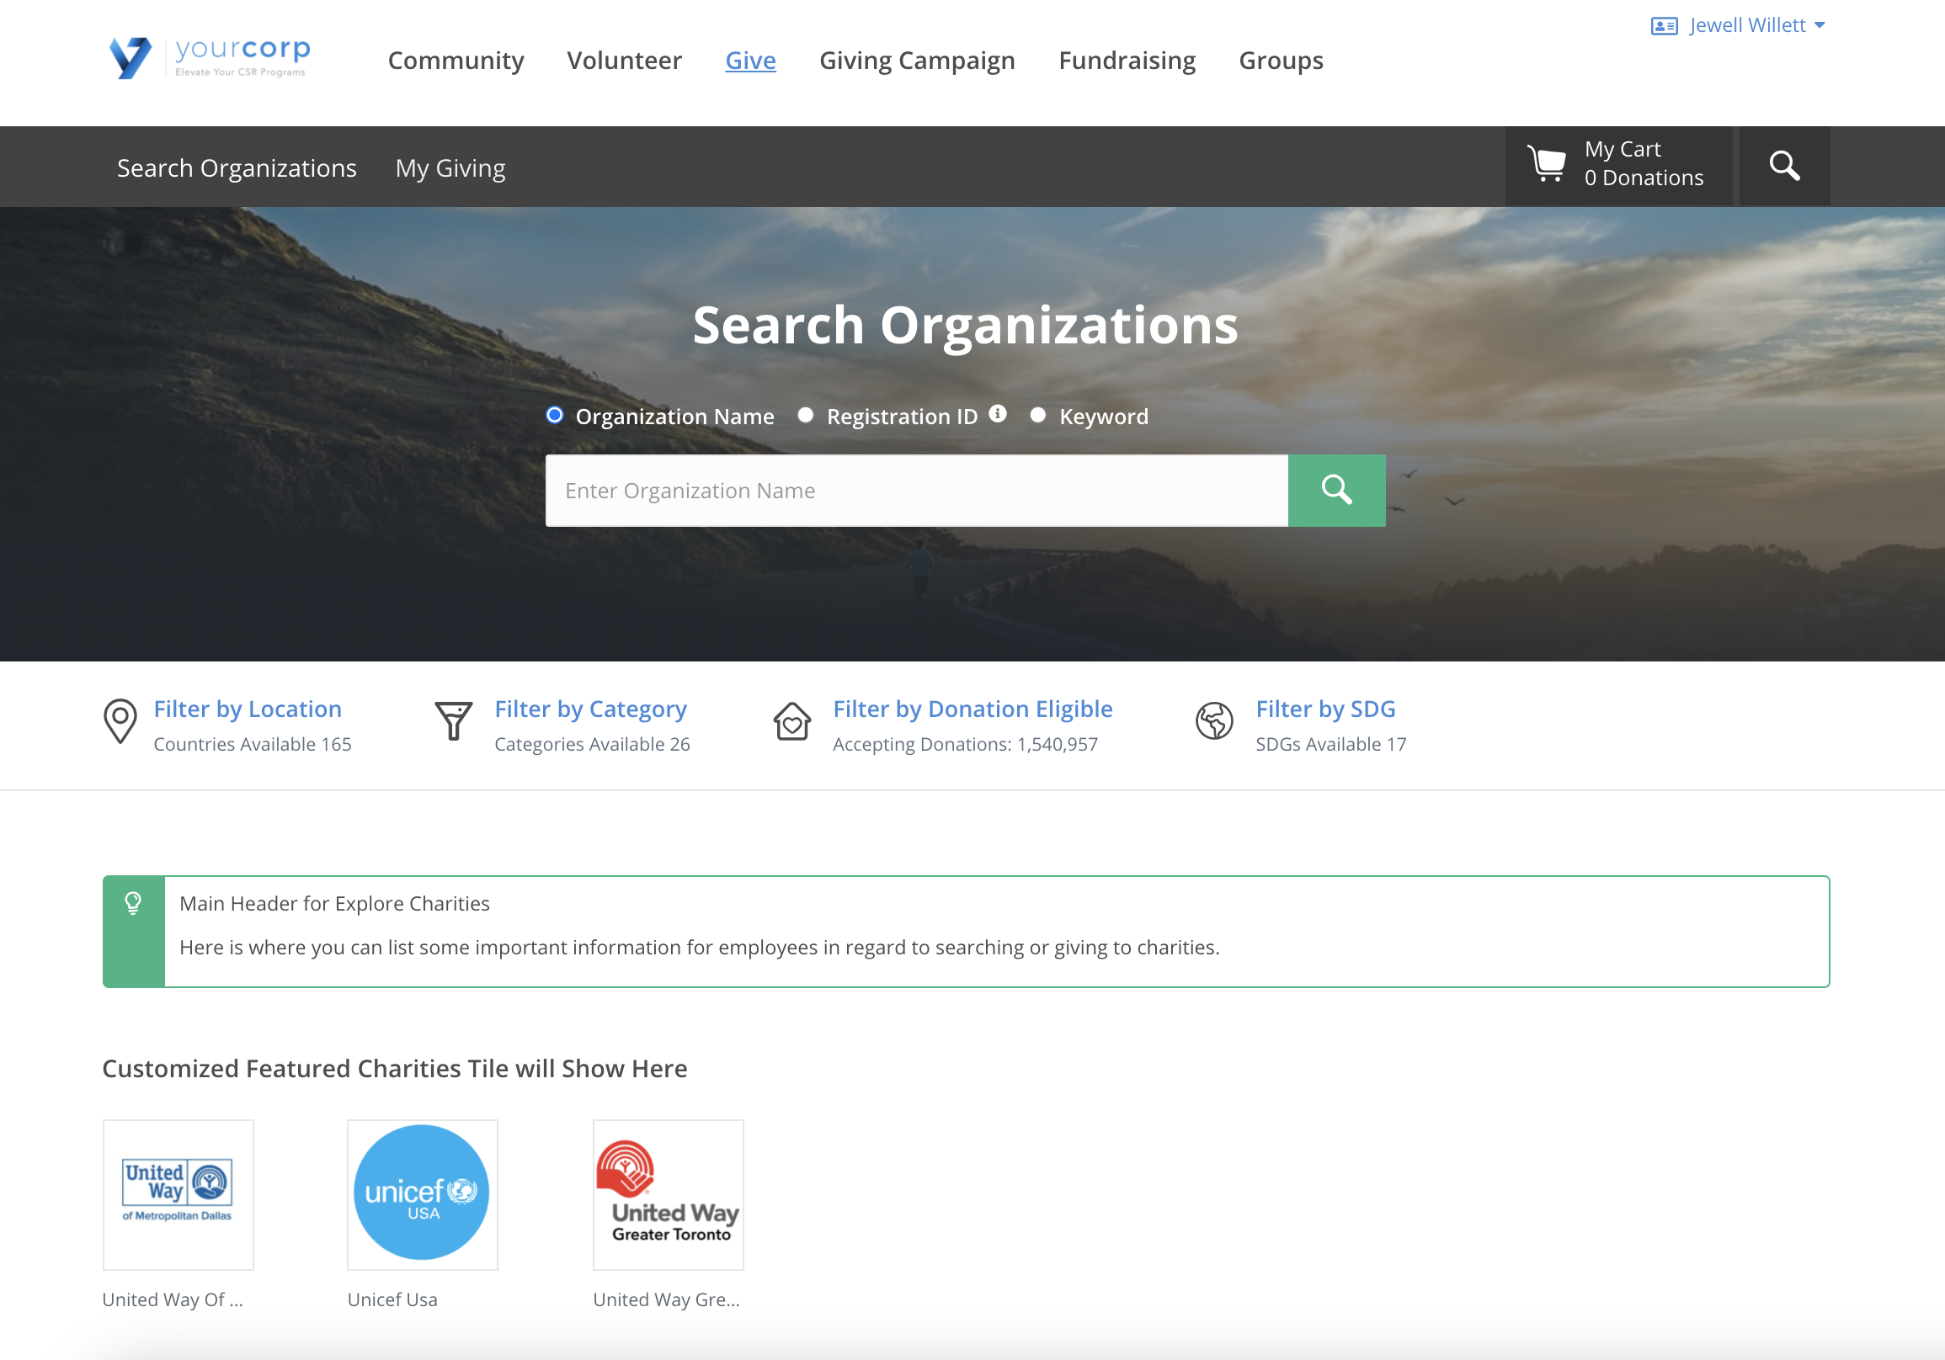The image size is (1945, 1360).
Task: Open the Unicef USA charity thumbnail
Action: [x=422, y=1193]
